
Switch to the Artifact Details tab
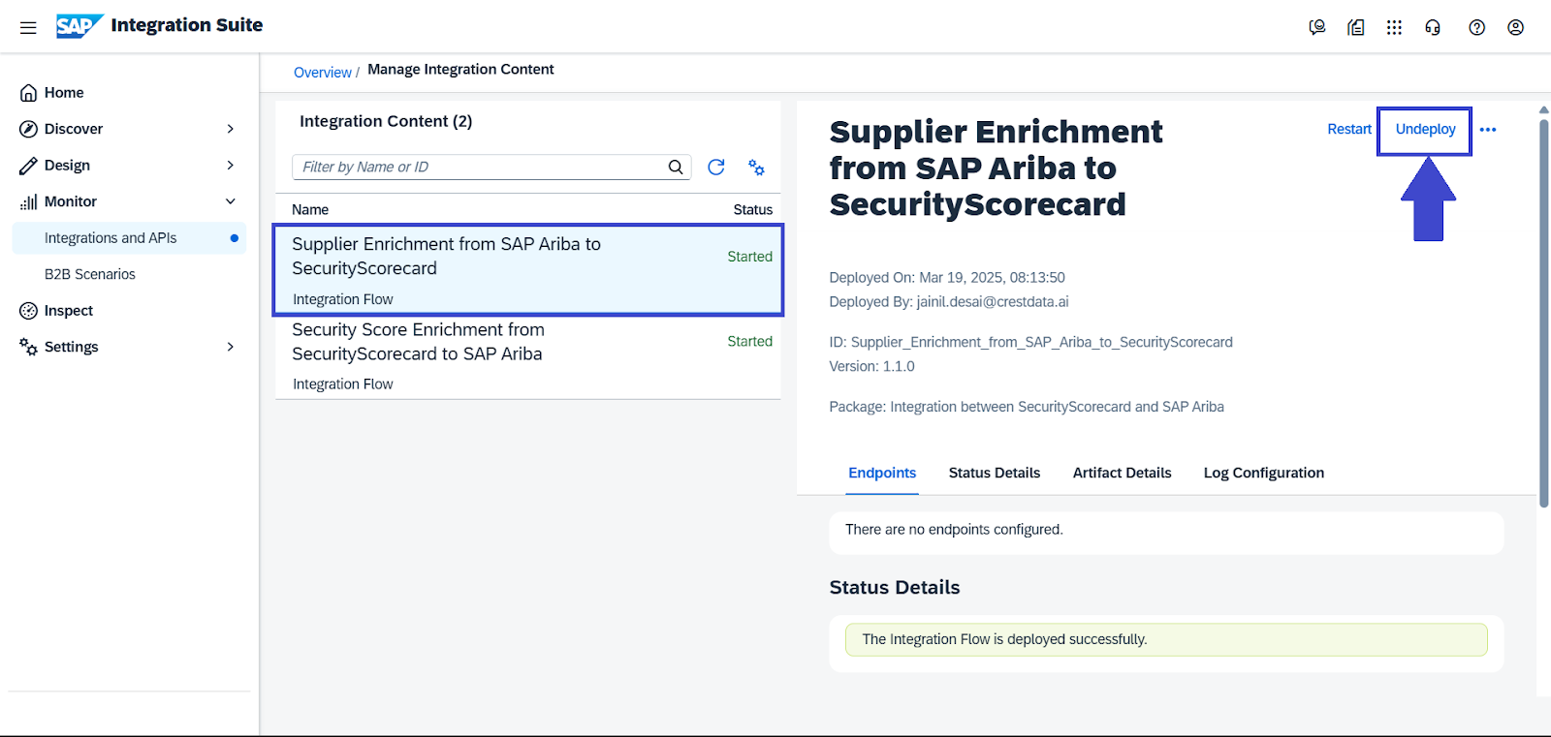1122,473
